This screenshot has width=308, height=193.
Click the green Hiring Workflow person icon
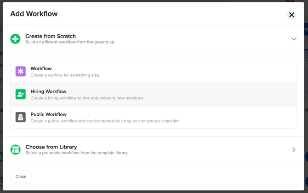click(x=21, y=94)
